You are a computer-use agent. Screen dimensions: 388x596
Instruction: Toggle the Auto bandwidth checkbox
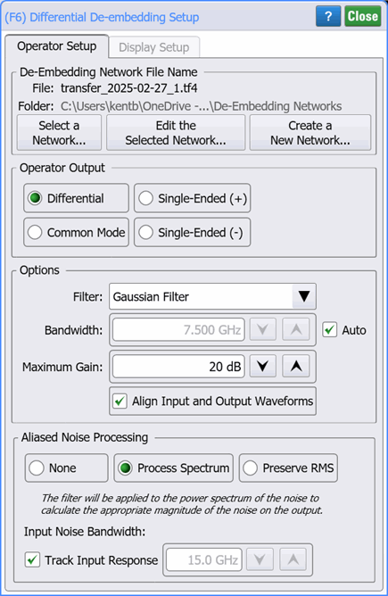[329, 329]
